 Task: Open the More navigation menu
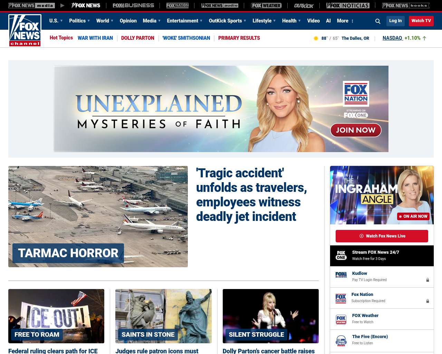(343, 21)
